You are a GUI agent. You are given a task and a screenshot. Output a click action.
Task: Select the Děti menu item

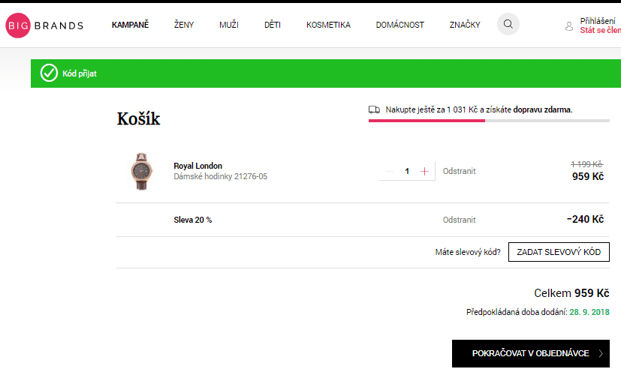[273, 25]
